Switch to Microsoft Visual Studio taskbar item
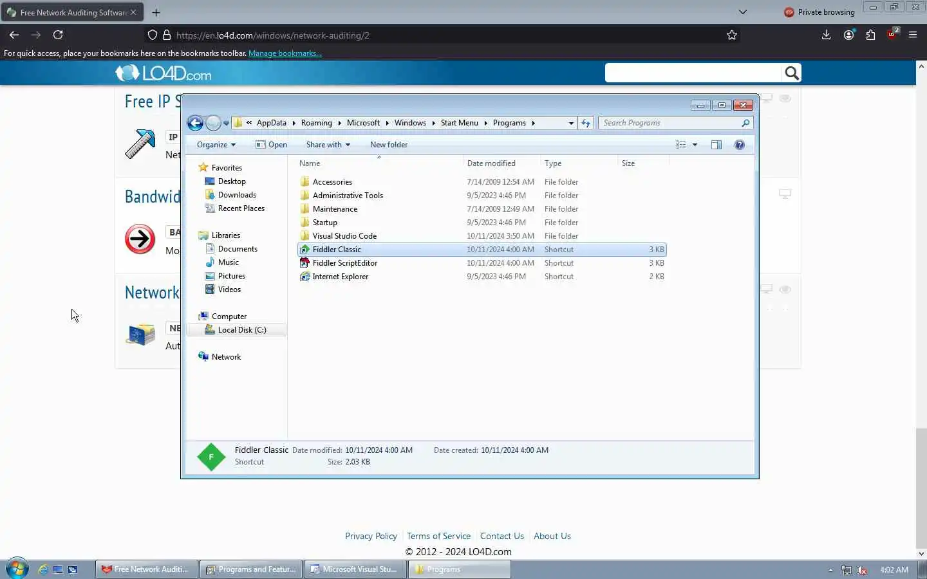 355,569
